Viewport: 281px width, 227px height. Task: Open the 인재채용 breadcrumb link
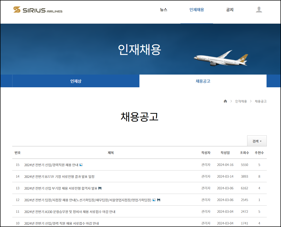pos(241,101)
